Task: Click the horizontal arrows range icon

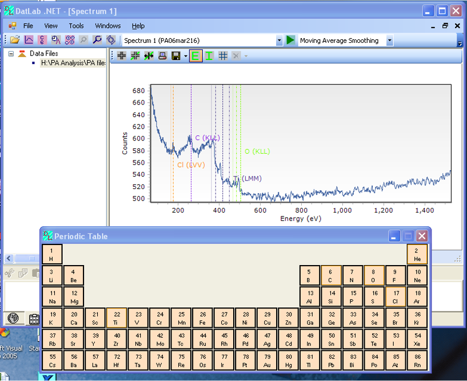Action: 149,55
